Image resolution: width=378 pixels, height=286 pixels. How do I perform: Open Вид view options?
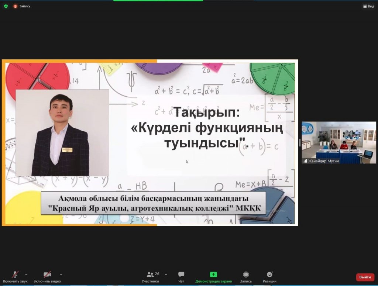pos(368,6)
